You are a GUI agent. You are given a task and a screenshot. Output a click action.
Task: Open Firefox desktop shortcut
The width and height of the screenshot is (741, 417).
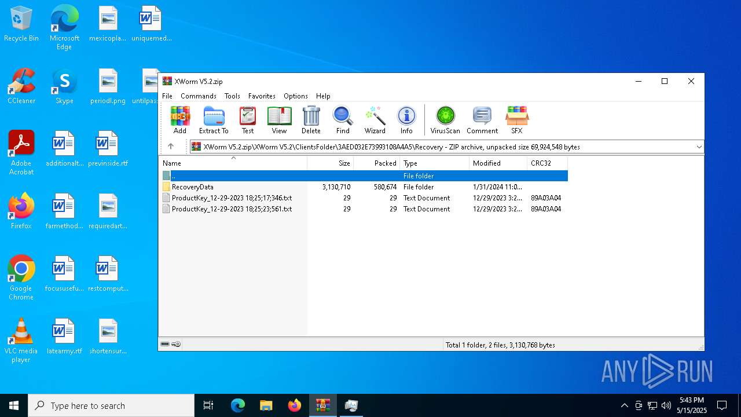click(21, 211)
